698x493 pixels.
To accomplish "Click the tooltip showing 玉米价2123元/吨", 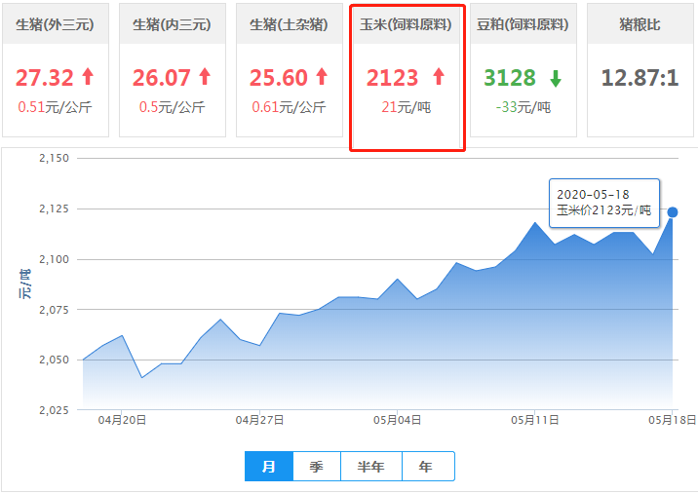I will 604,203.
